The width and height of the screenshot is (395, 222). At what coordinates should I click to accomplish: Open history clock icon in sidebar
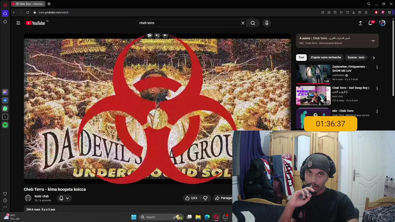[5, 200]
